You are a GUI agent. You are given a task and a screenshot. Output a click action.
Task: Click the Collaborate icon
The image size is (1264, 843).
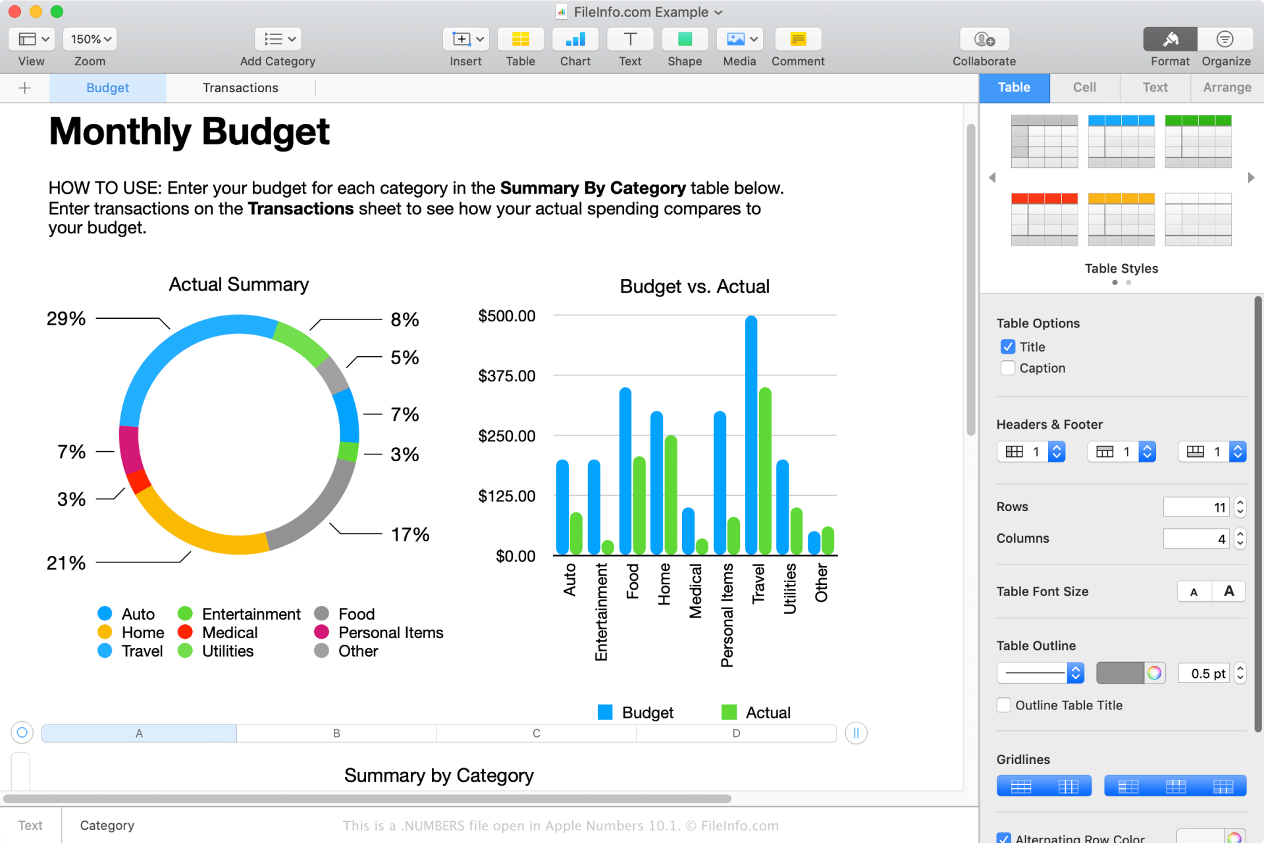coord(984,40)
